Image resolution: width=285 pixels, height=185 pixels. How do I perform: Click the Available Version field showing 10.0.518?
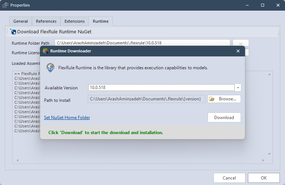coord(161,88)
